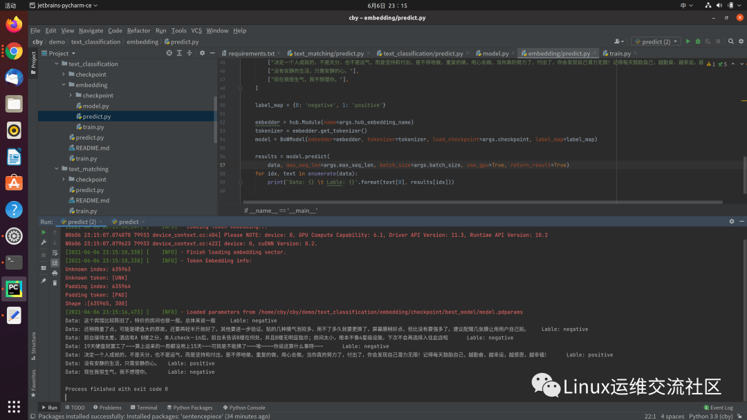
Task: Open the Search Everywhere magnifier
Action: (731, 41)
